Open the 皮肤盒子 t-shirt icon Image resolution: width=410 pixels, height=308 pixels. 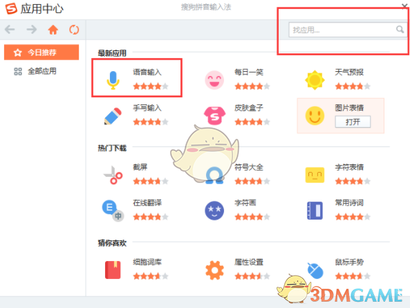click(214, 116)
